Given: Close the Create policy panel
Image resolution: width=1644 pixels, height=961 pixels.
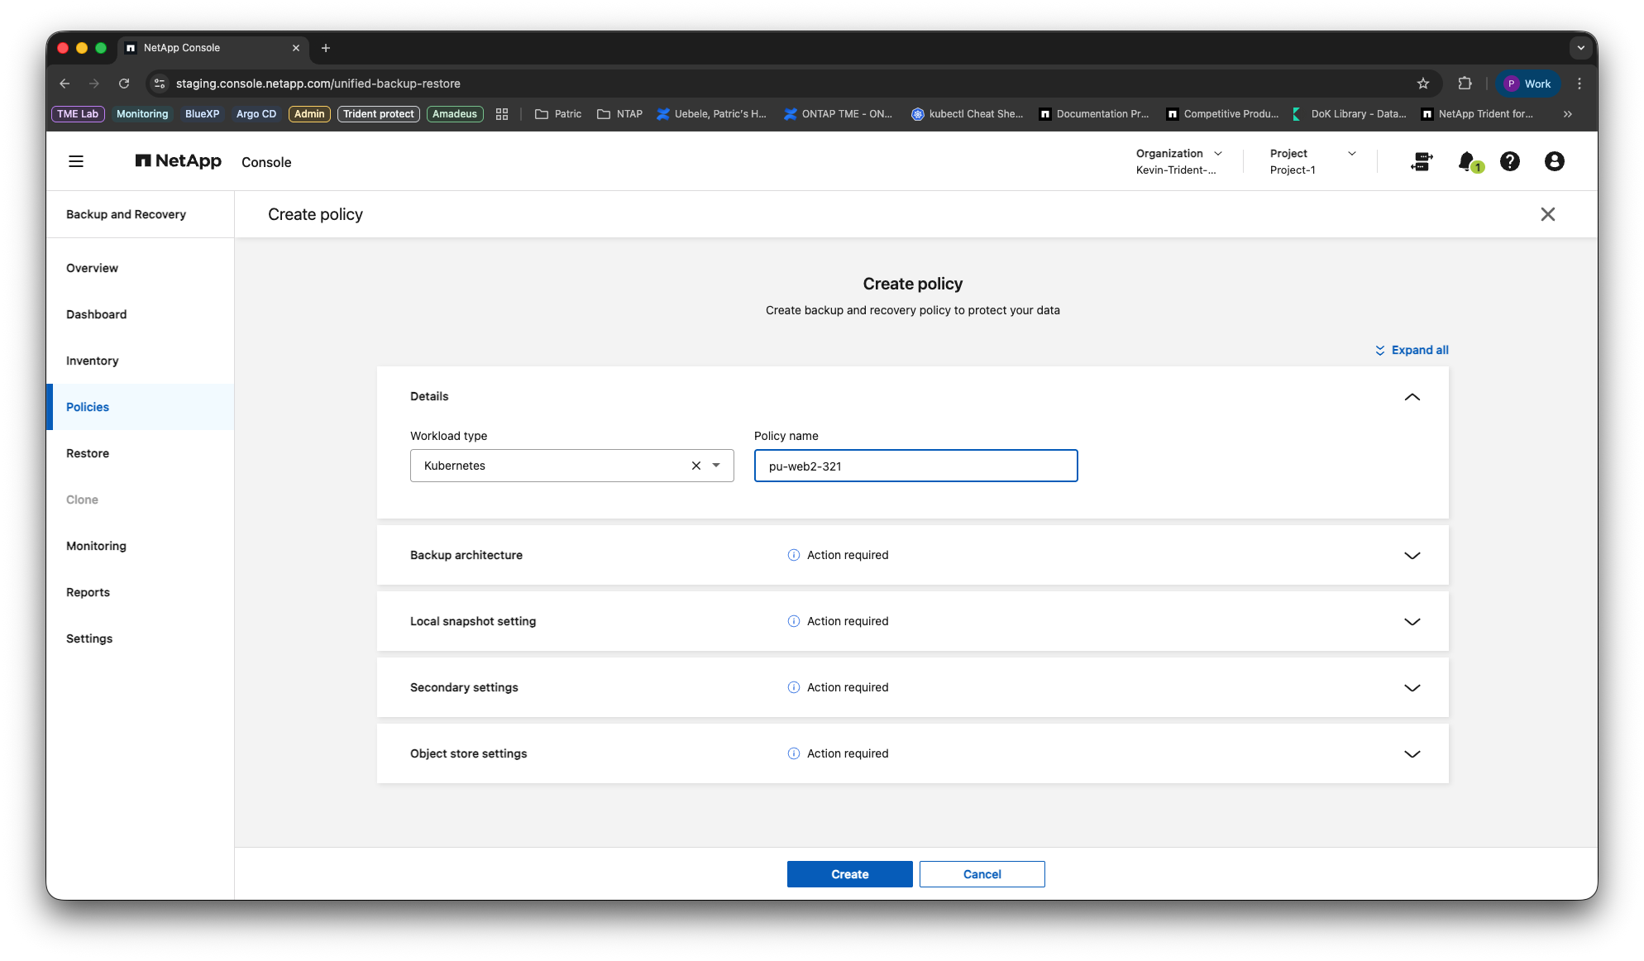Looking at the screenshot, I should [x=1548, y=214].
